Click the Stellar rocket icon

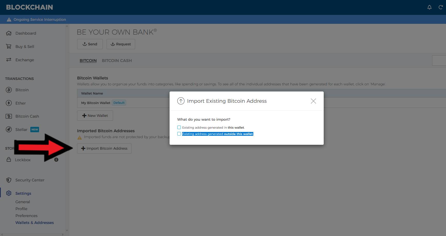[x=9, y=129]
